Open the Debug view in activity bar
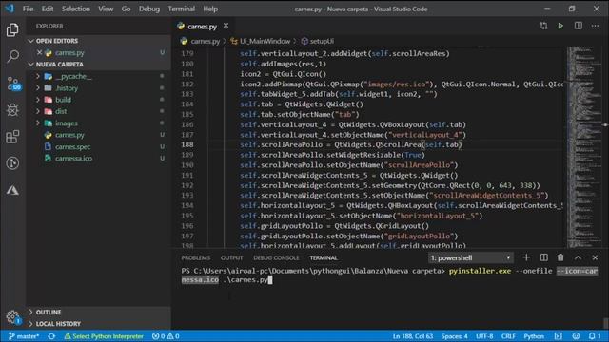The width and height of the screenshot is (609, 342). click(12, 110)
